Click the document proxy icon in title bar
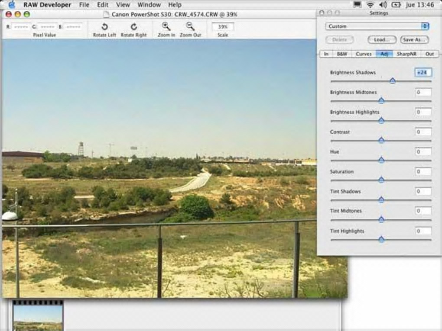Screen dimensions: 442x331 [x=106, y=14]
